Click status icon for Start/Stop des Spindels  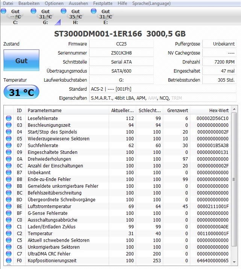pyautogui.click(x=9, y=132)
